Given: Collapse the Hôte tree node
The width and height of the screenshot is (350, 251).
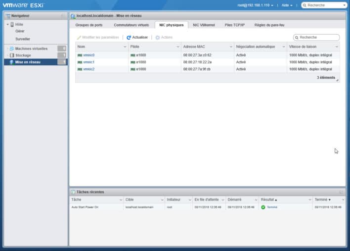Looking at the screenshot, I should click(7, 24).
